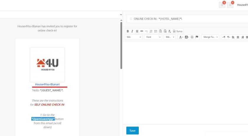The height and width of the screenshot is (136, 248).
Task: Align text left
Action: point(233,37)
